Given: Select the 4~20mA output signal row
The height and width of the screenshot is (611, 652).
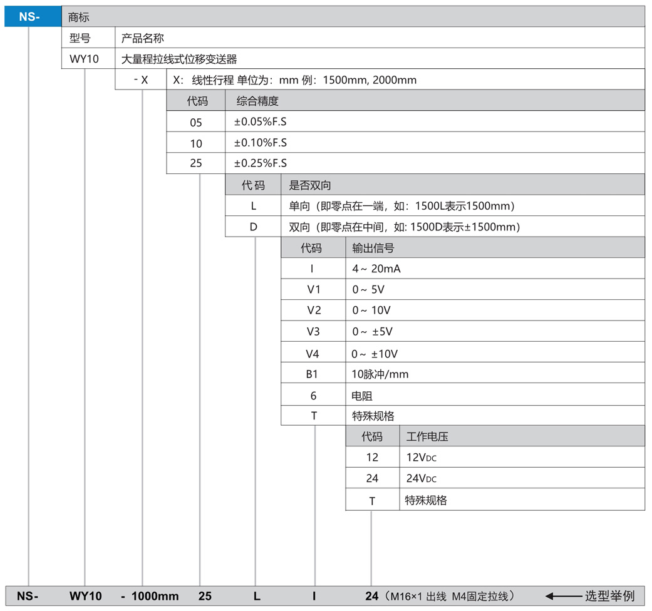Looking at the screenshot, I should point(376,269).
